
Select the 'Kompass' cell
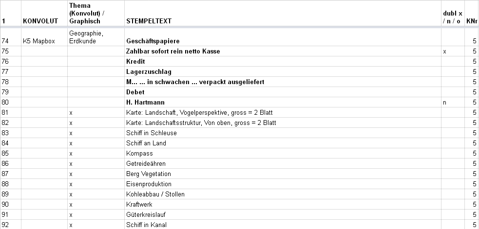tap(283, 153)
